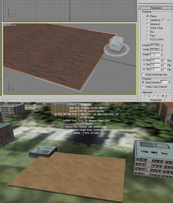Click the Length value field

pos(155,45)
